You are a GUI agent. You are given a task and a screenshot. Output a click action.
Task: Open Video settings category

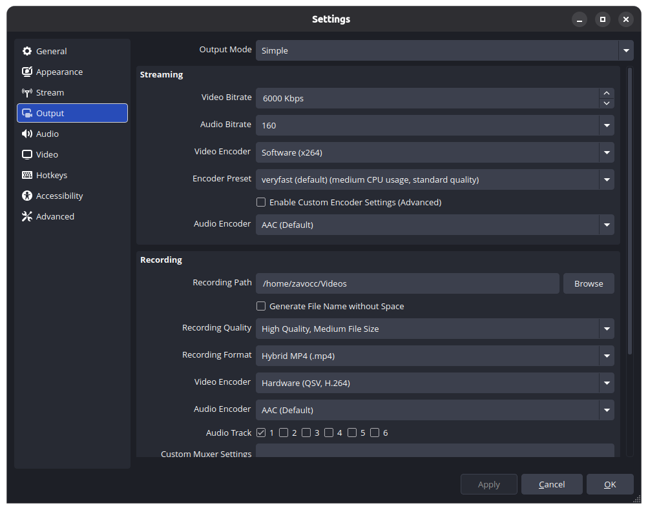[x=72, y=154]
